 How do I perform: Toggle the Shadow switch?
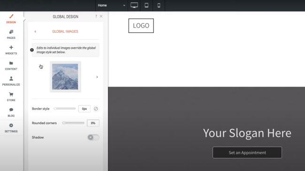pos(93,137)
